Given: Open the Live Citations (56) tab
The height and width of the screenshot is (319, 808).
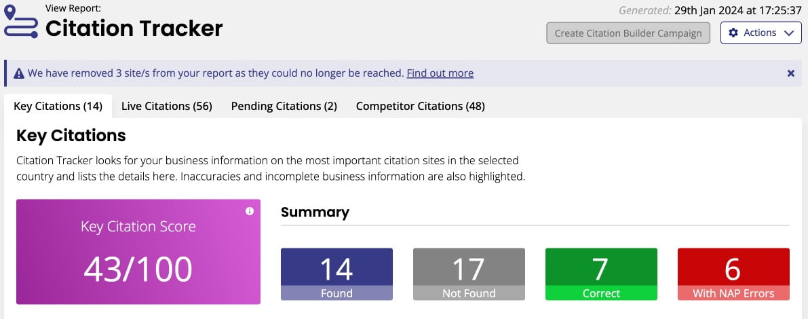Looking at the screenshot, I should 167,106.
